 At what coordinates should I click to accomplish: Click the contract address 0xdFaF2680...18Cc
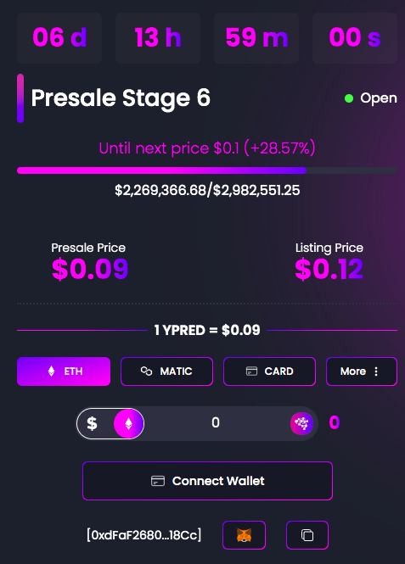(x=144, y=535)
